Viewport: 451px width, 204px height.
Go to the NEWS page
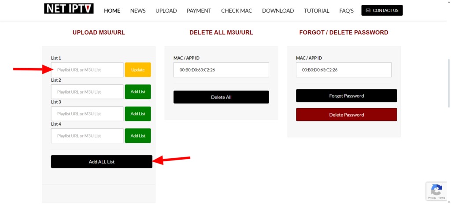[138, 11]
